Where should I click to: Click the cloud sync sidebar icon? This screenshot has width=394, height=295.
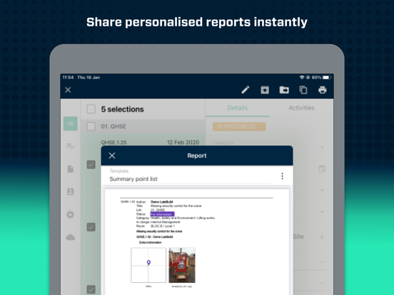coord(71,237)
